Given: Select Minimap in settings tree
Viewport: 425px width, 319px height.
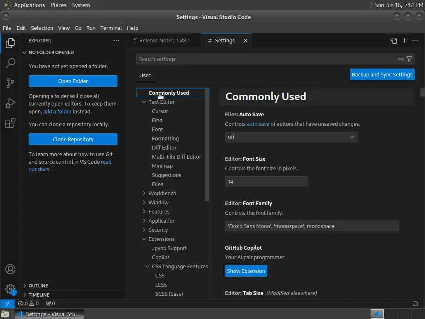Looking at the screenshot, I should (x=162, y=166).
